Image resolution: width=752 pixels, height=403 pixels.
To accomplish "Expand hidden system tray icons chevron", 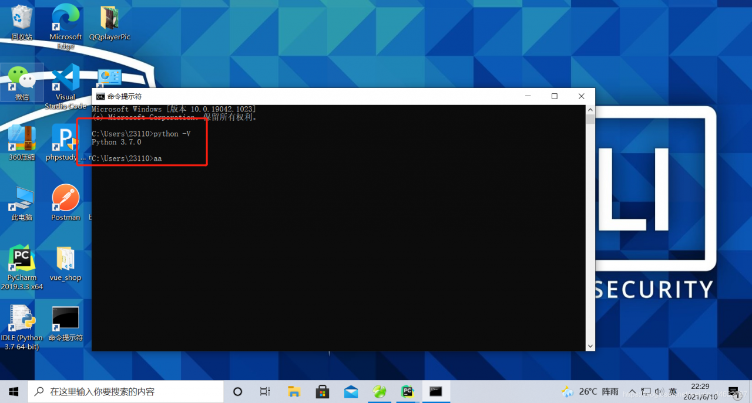I will click(632, 391).
